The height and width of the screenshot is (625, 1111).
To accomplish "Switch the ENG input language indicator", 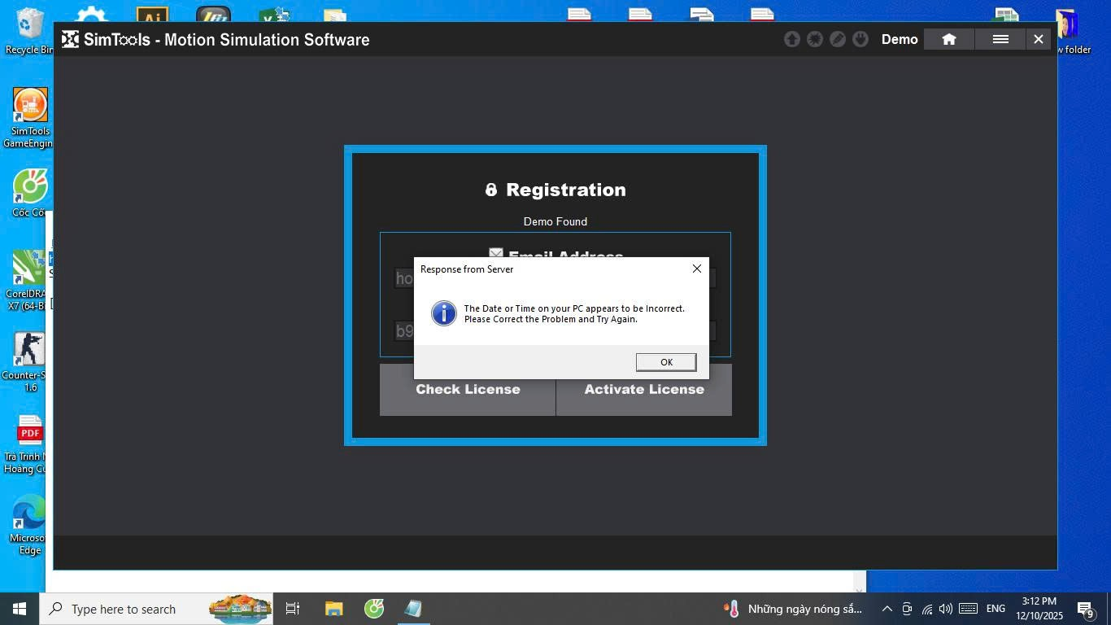I will tap(996, 609).
